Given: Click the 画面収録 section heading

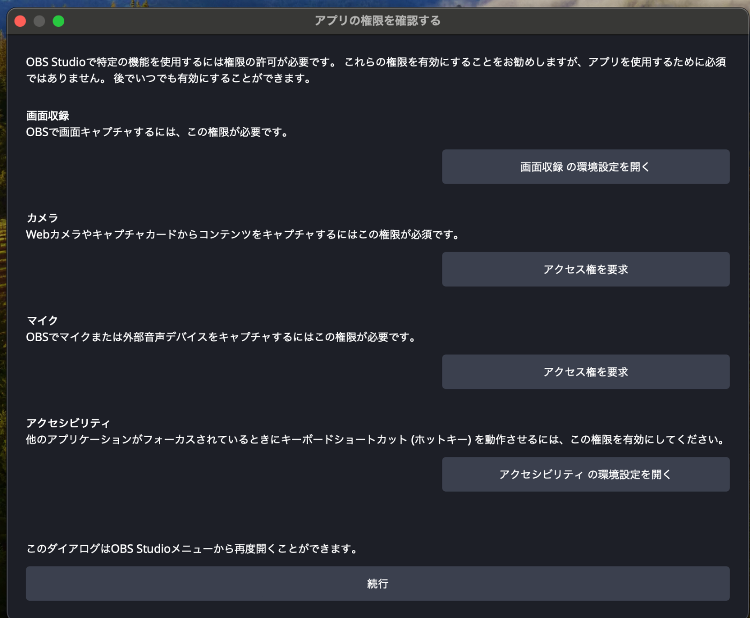Looking at the screenshot, I should click(48, 116).
